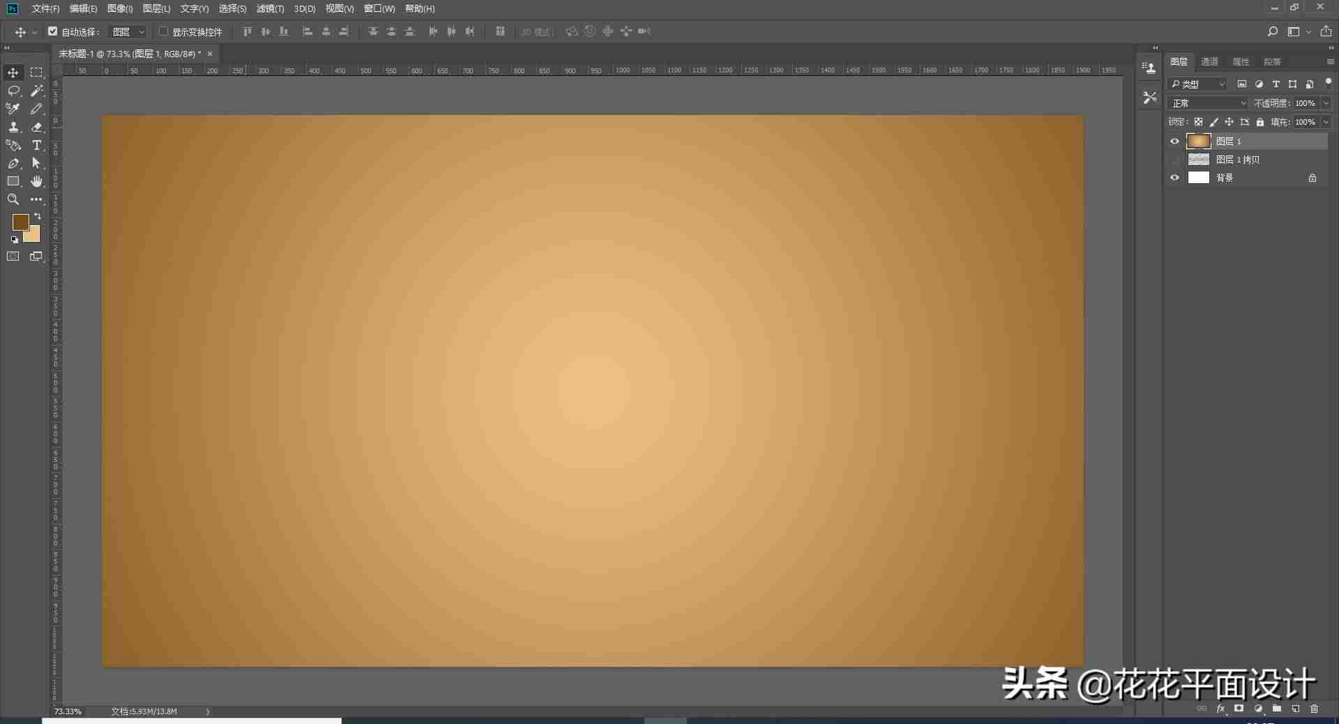Filter layers by pixel layers
1339x724 pixels.
[x=1242, y=84]
